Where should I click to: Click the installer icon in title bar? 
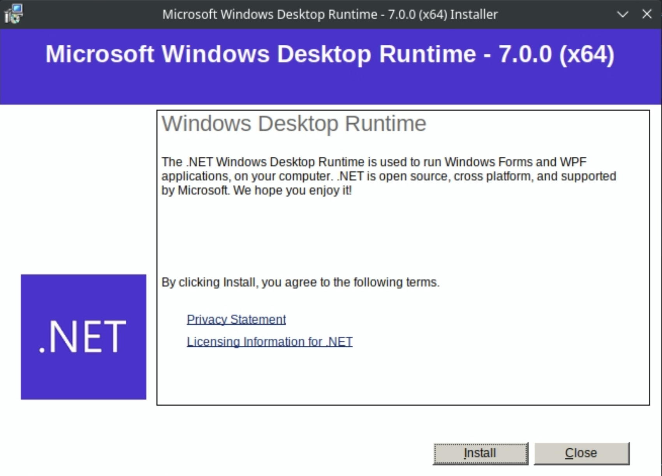[x=13, y=14]
